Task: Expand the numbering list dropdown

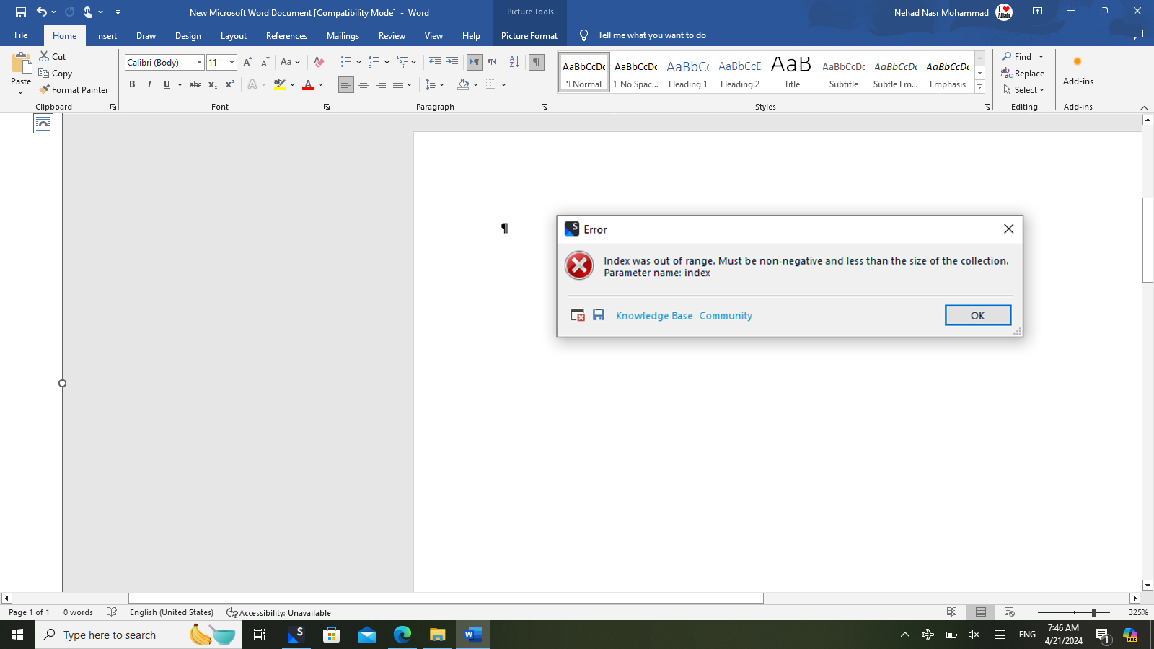Action: 387,63
